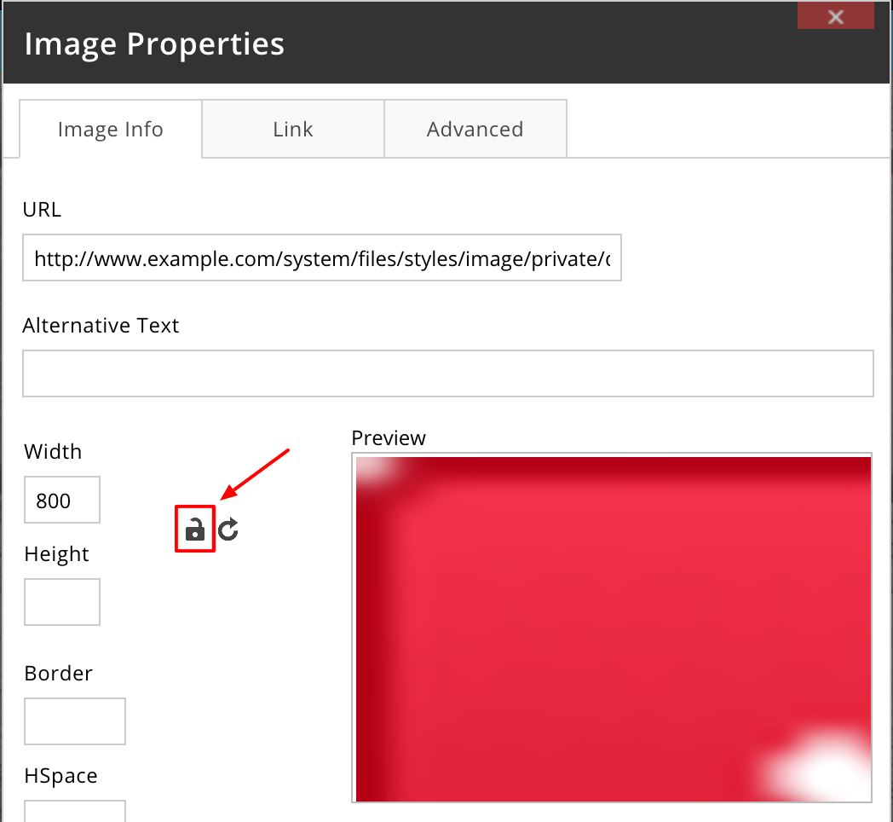This screenshot has height=822, width=893.
Task: Select the Width field showing 800
Action: 61,500
